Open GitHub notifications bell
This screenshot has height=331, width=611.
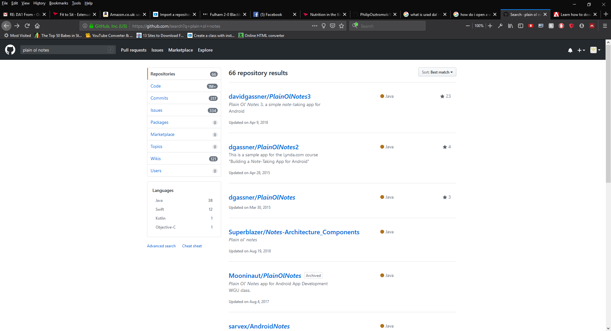(570, 50)
